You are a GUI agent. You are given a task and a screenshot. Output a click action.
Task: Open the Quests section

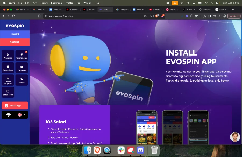tap(22, 80)
